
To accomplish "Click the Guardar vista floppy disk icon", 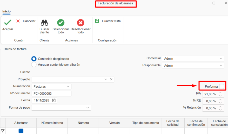I will pos(97,21).
